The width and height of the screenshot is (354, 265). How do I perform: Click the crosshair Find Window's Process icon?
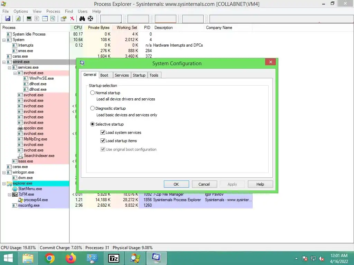pos(90,19)
